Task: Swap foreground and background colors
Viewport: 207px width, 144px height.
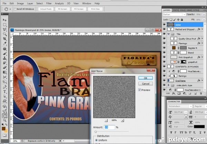Action: [6, 124]
